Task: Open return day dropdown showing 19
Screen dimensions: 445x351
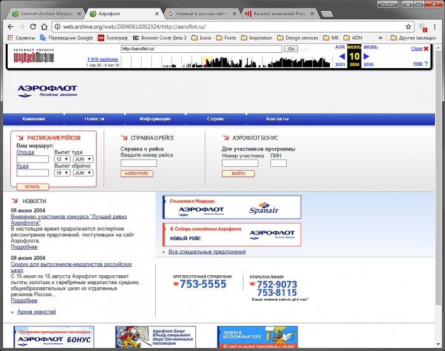Action: click(62, 173)
